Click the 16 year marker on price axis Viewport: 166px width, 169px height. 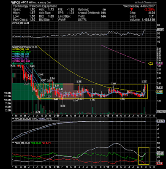pyautogui.click(x=58, y=116)
